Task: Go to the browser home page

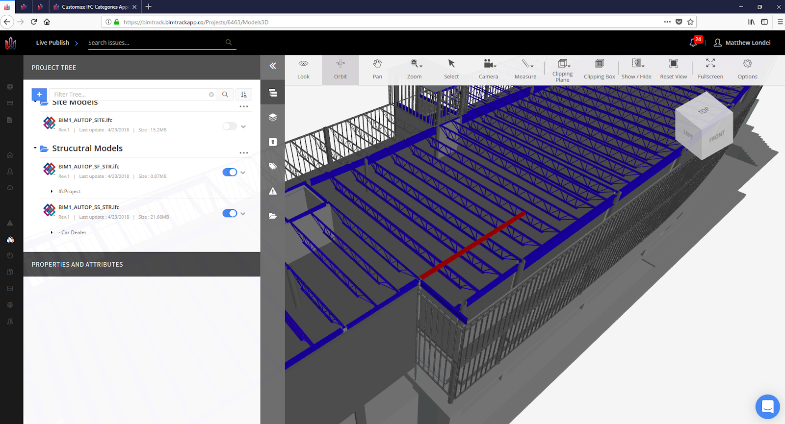Action: (x=47, y=22)
